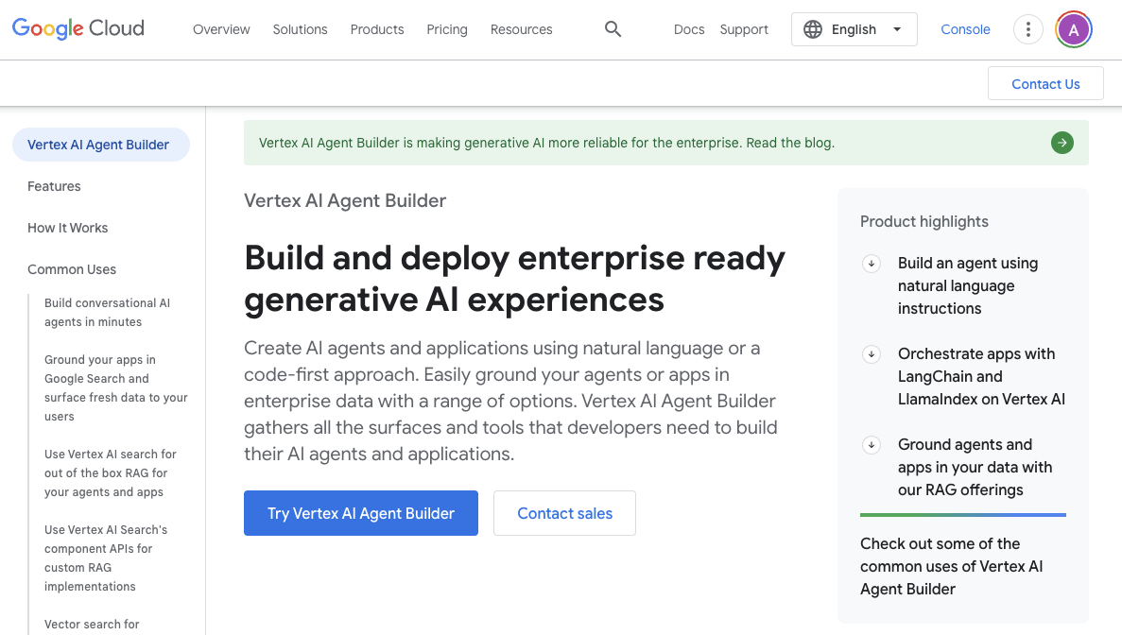Click the Contact sales button
Viewport: 1122px width, 635px height.
point(564,513)
